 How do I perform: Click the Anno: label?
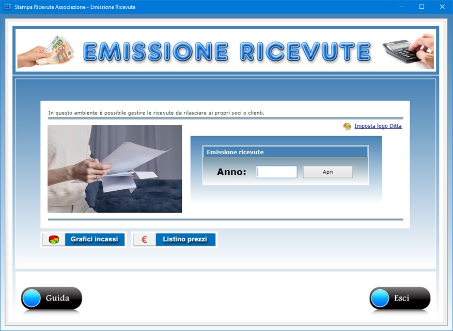231,172
